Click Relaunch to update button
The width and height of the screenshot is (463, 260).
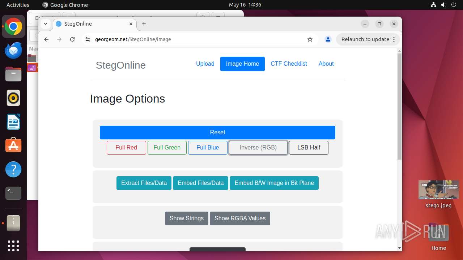(368, 39)
